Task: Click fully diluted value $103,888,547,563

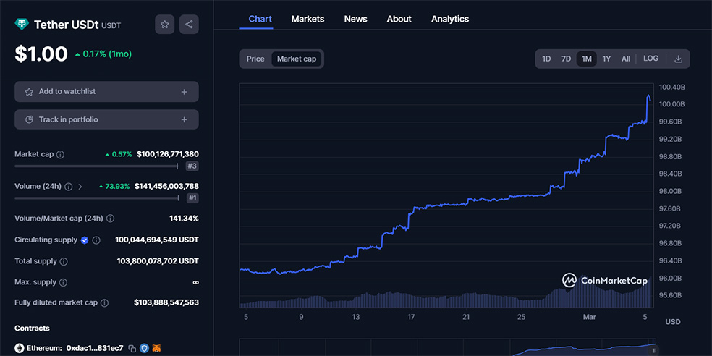Action: [166, 303]
